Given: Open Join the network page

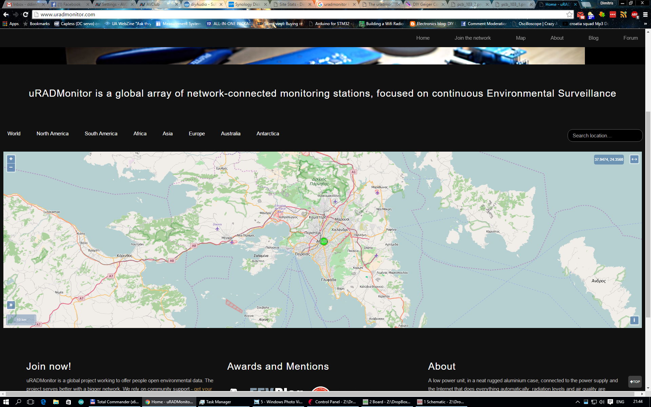Looking at the screenshot, I should coord(473,38).
